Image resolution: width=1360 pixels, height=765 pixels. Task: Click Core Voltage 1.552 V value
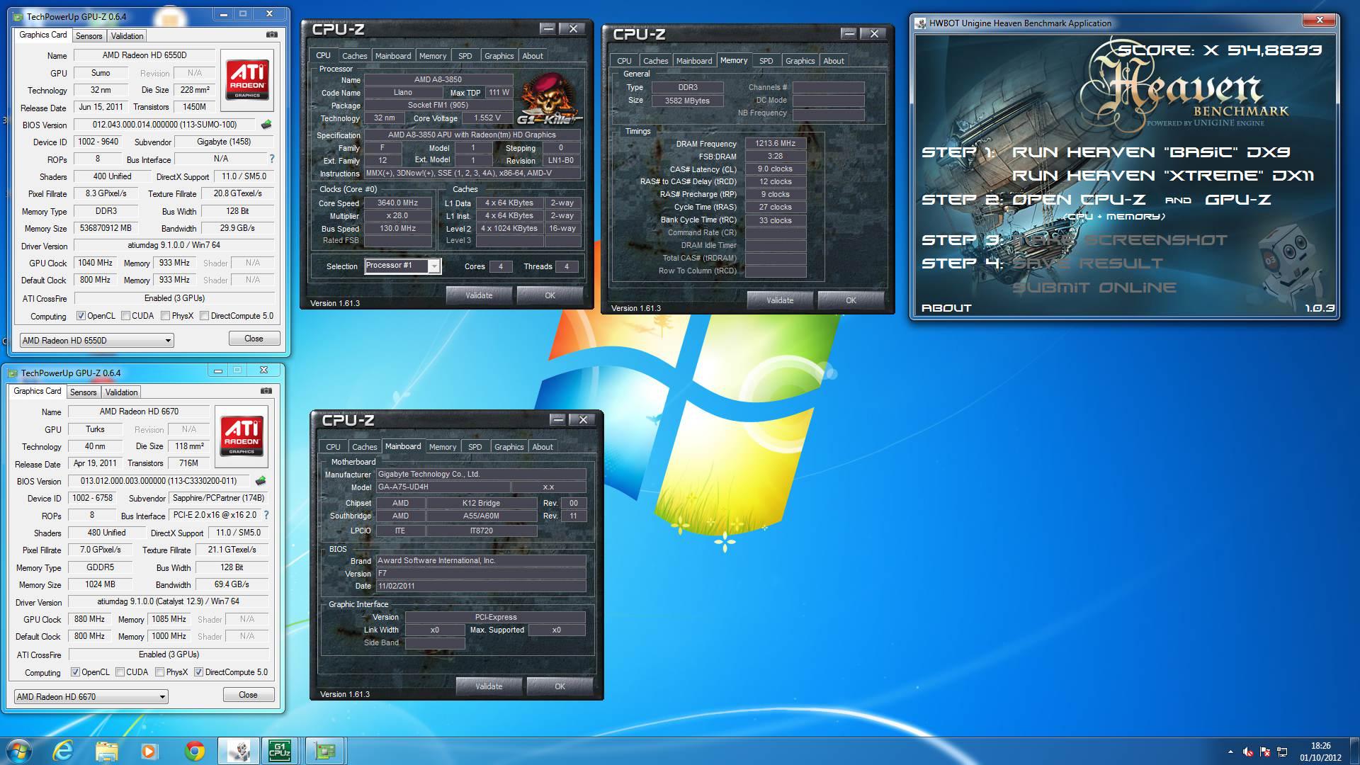pos(488,118)
